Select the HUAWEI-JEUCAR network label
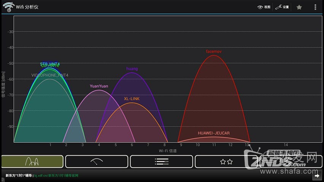Viewport: 324px width, 182px height. point(214,133)
